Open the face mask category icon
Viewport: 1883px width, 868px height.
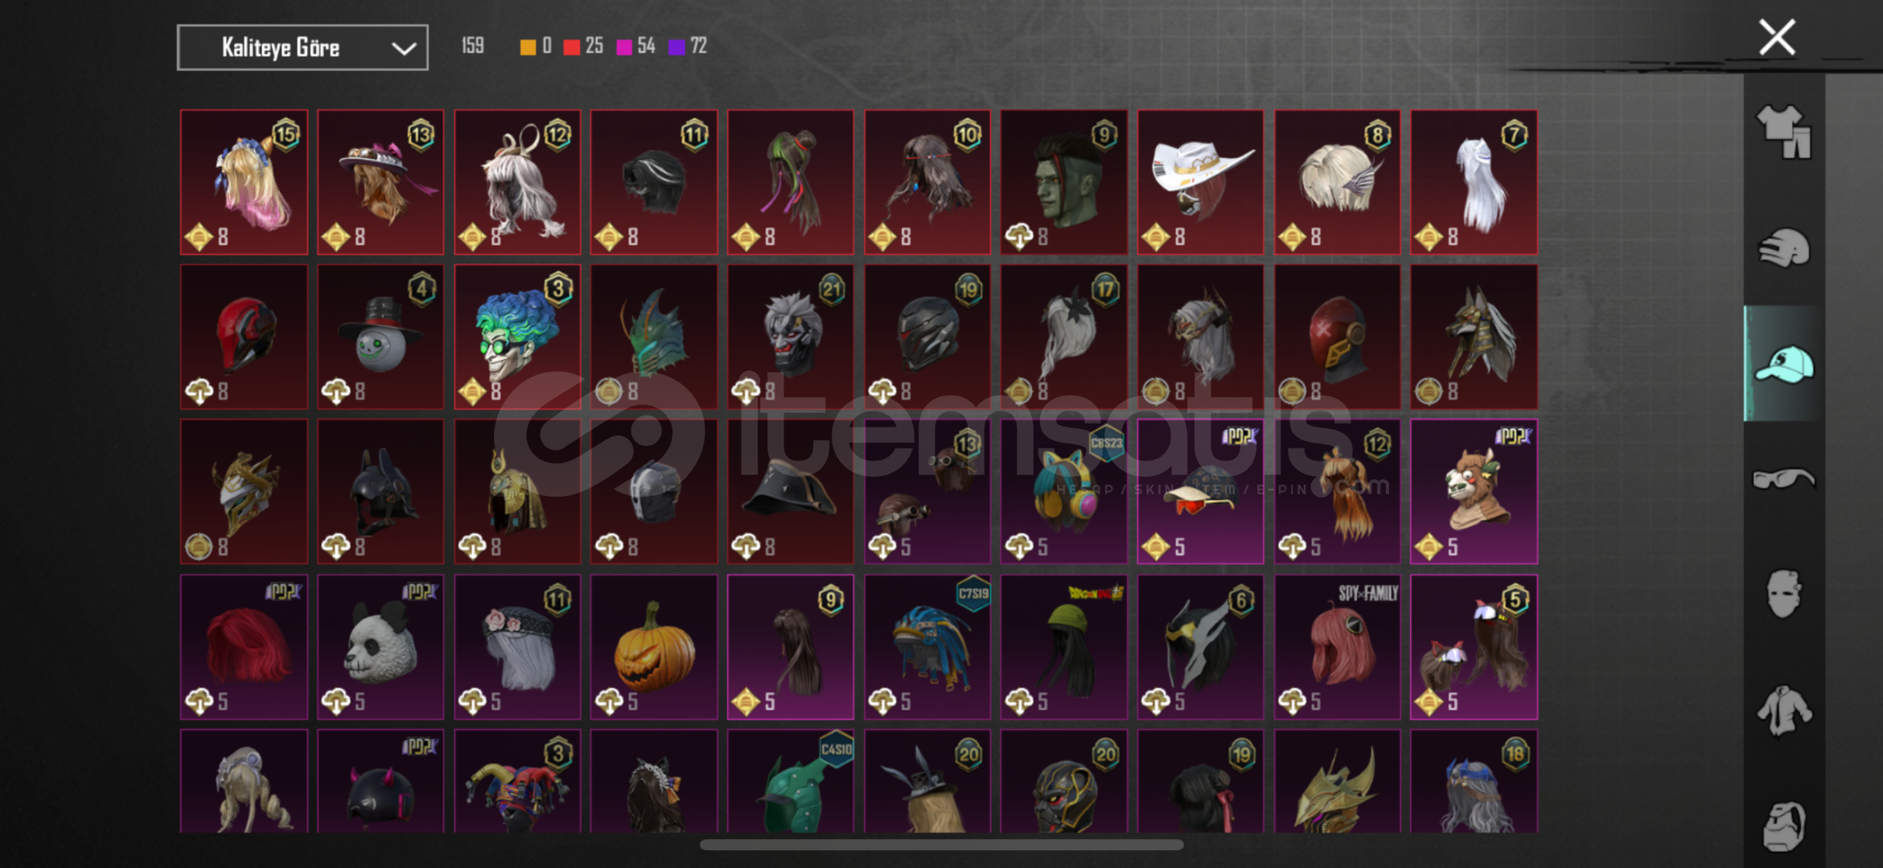pos(1784,594)
